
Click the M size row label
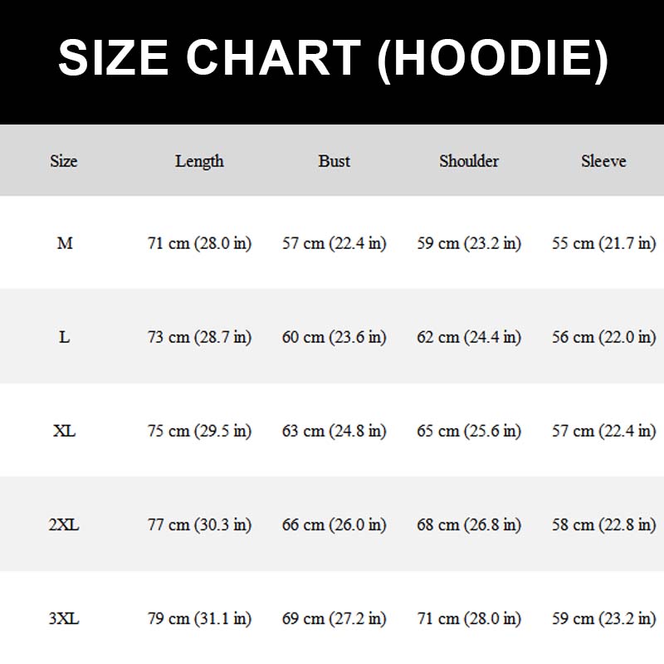coord(65,243)
